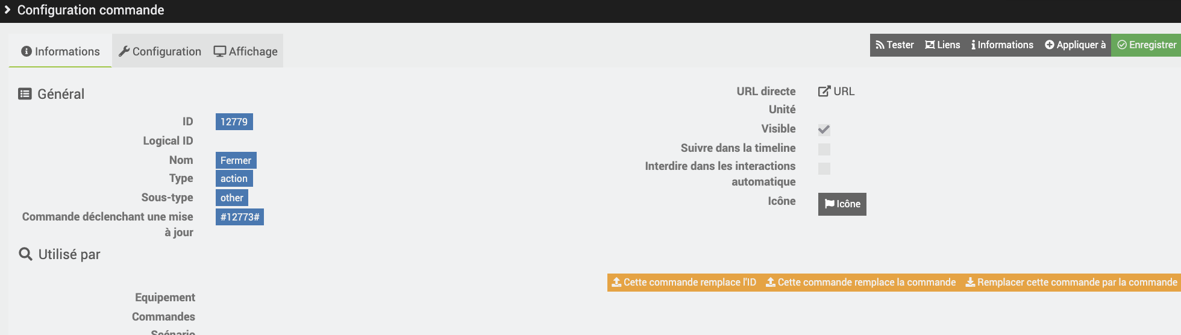Click Cette commande remplace l'ID
The image size is (1181, 335).
coord(684,282)
